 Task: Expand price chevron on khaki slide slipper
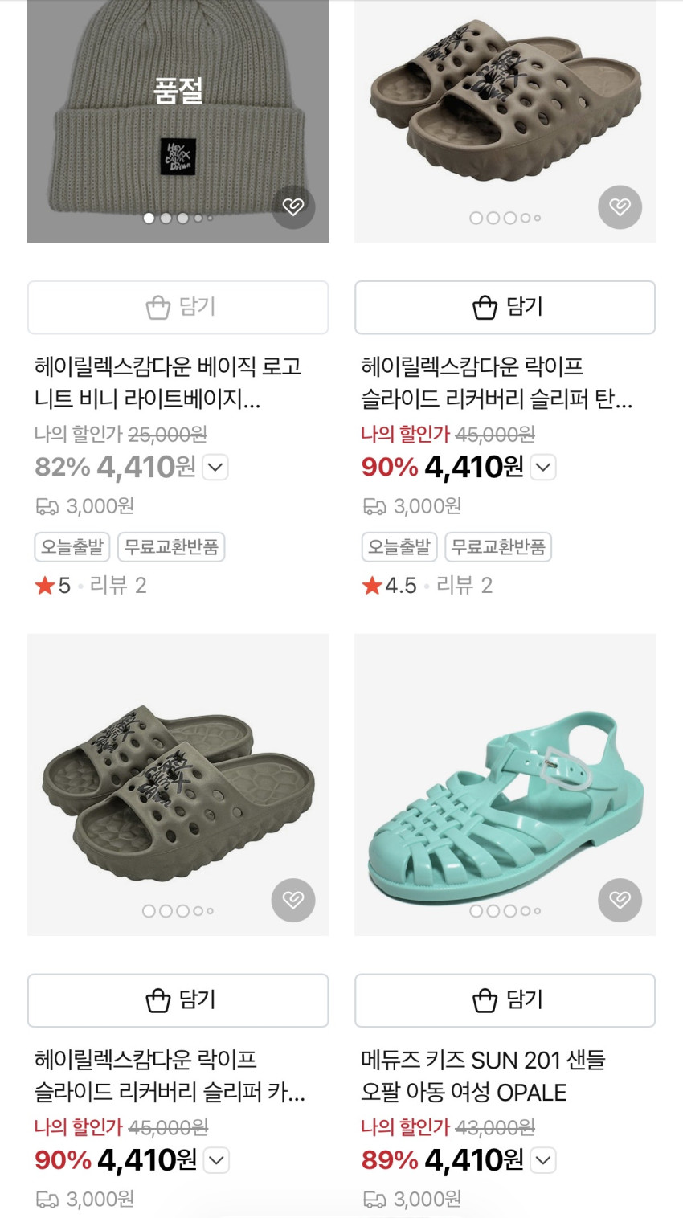click(x=217, y=1160)
